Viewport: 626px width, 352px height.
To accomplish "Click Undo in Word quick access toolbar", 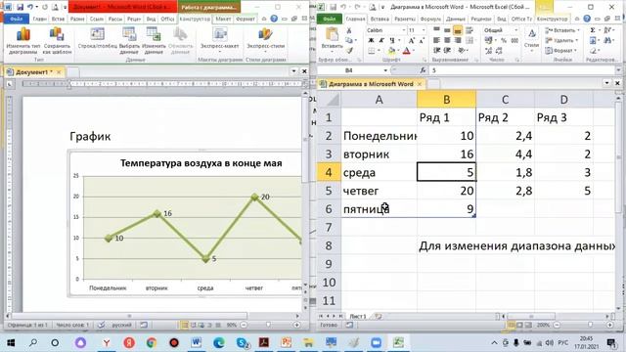I will 30,7.
